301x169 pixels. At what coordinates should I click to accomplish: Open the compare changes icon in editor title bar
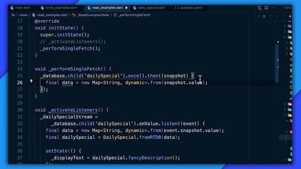point(260,8)
